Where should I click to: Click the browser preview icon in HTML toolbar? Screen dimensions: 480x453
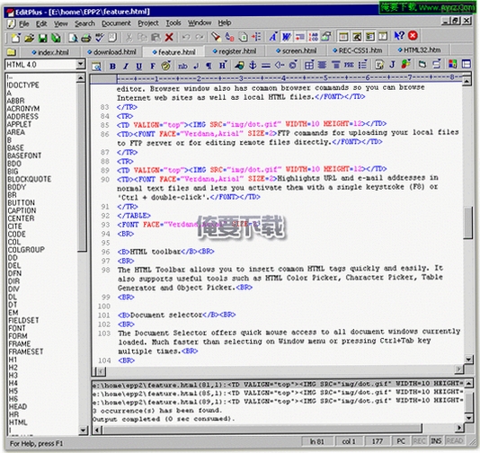96,66
